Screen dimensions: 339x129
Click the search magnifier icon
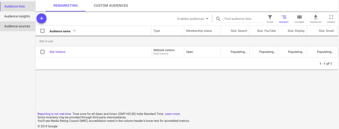(218, 19)
